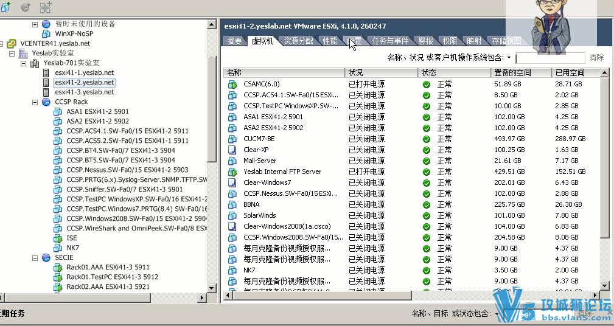Open the filter field dropdown arrow next to 名称、状况
The width and height of the screenshot is (614, 326).
pyautogui.click(x=509, y=58)
